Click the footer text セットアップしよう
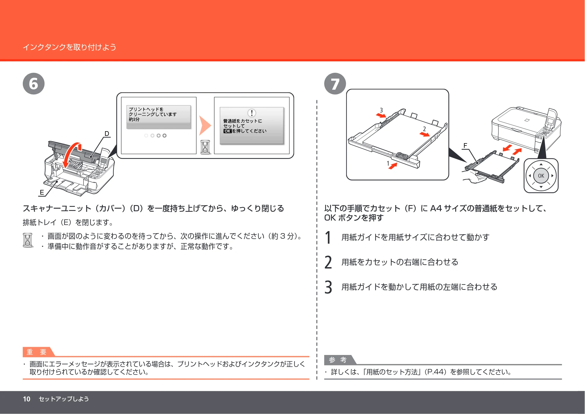 (64, 399)
